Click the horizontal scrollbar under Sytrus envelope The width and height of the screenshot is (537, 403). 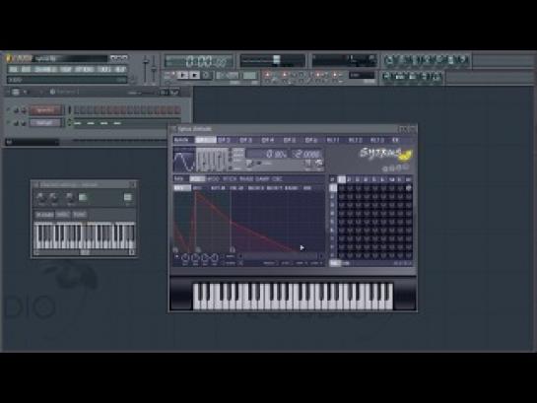pyautogui.click(x=281, y=256)
